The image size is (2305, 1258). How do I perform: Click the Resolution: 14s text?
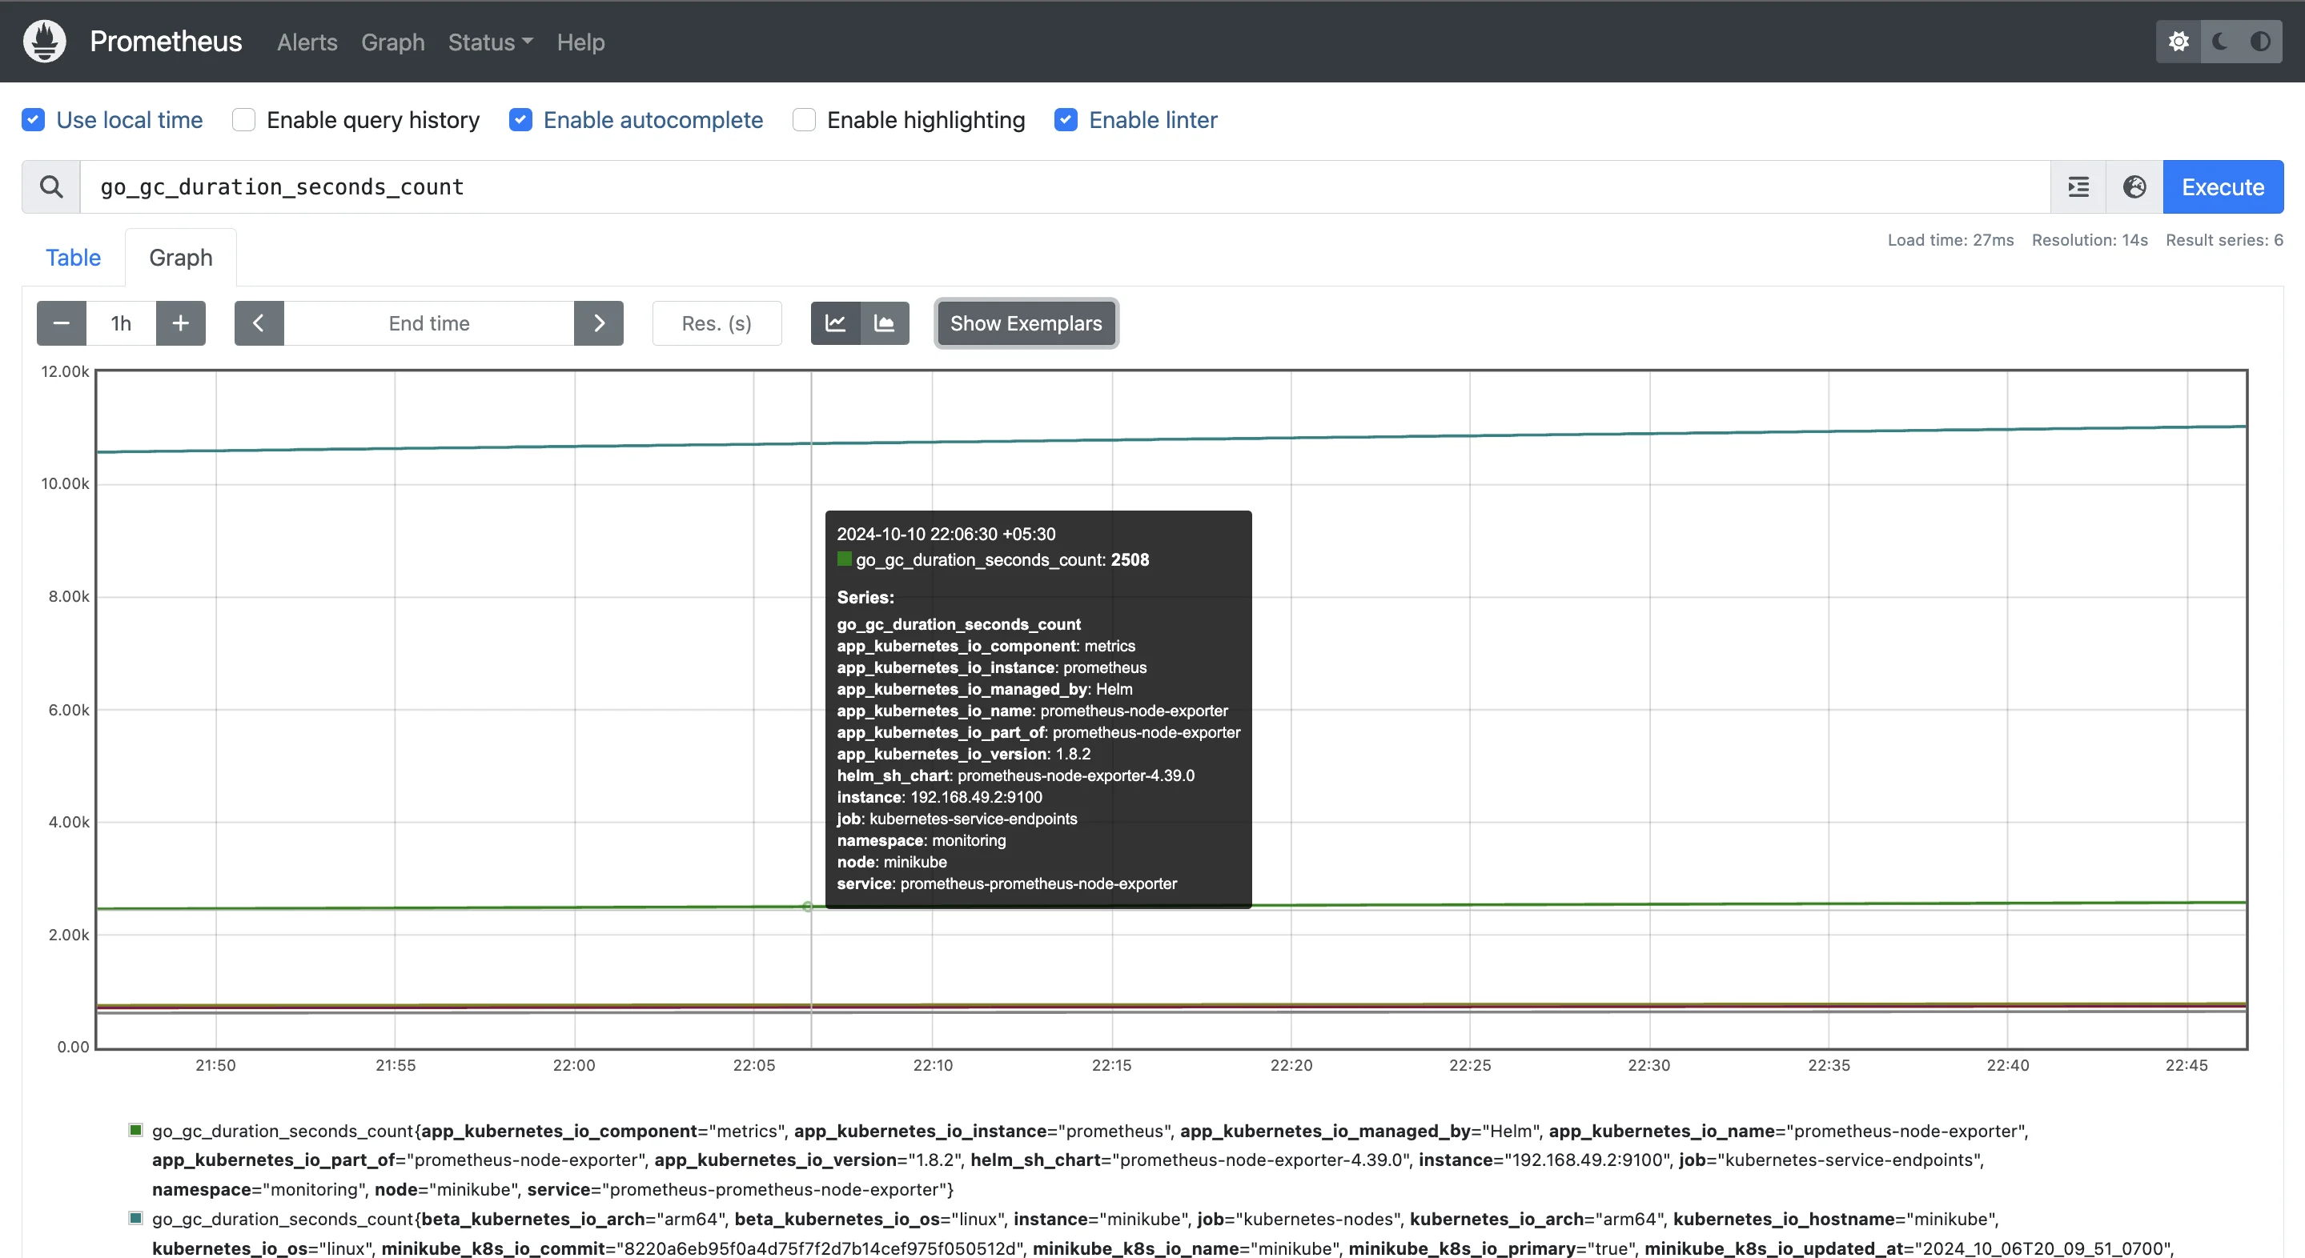2090,239
